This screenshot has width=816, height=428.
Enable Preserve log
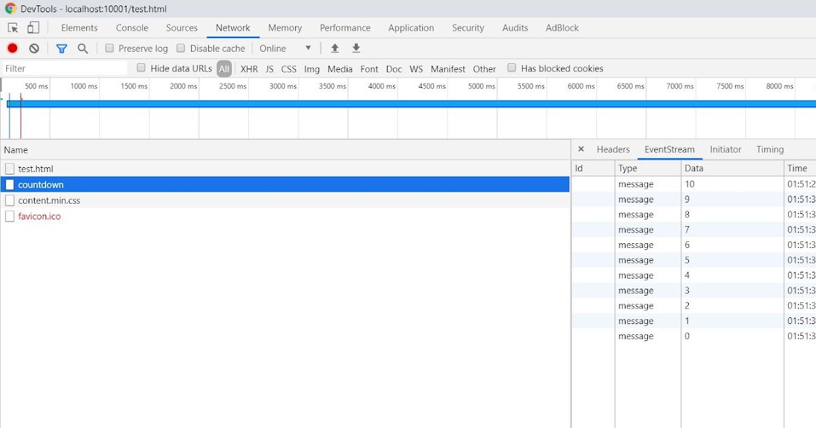pos(109,48)
